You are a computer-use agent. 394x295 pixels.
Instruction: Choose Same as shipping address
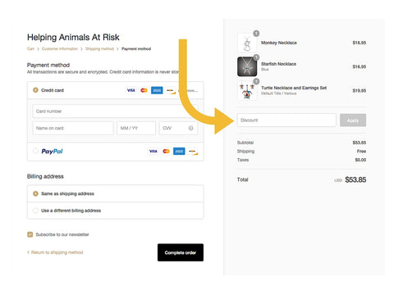click(35, 193)
